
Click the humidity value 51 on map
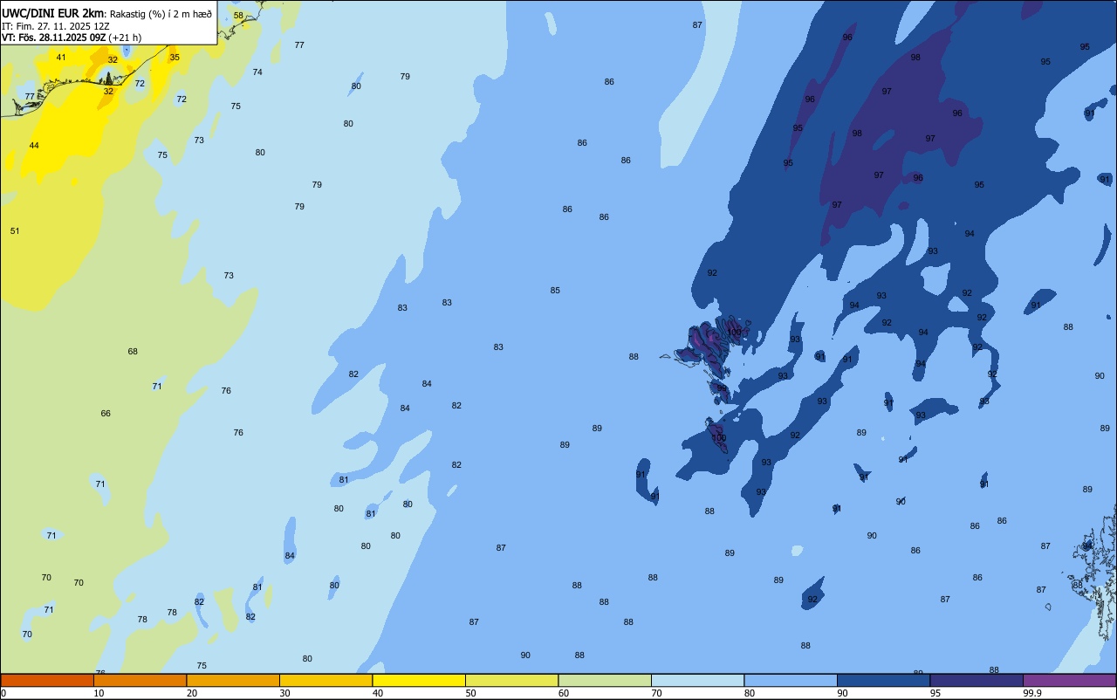pyautogui.click(x=15, y=231)
